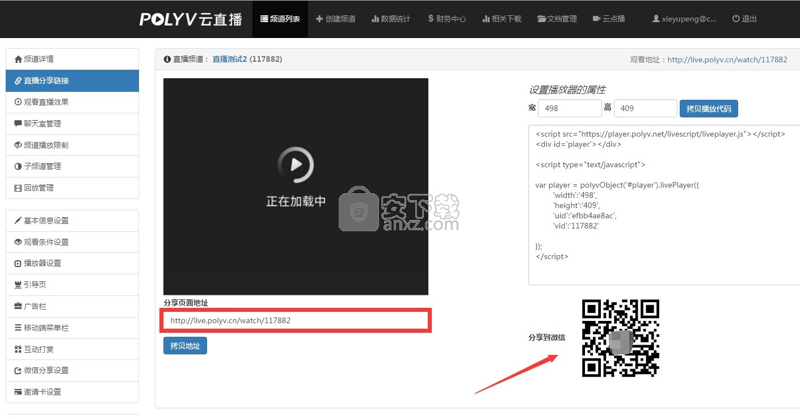800x419 pixels.
Task: Click the info icon beside 直播频道
Action: pos(167,59)
